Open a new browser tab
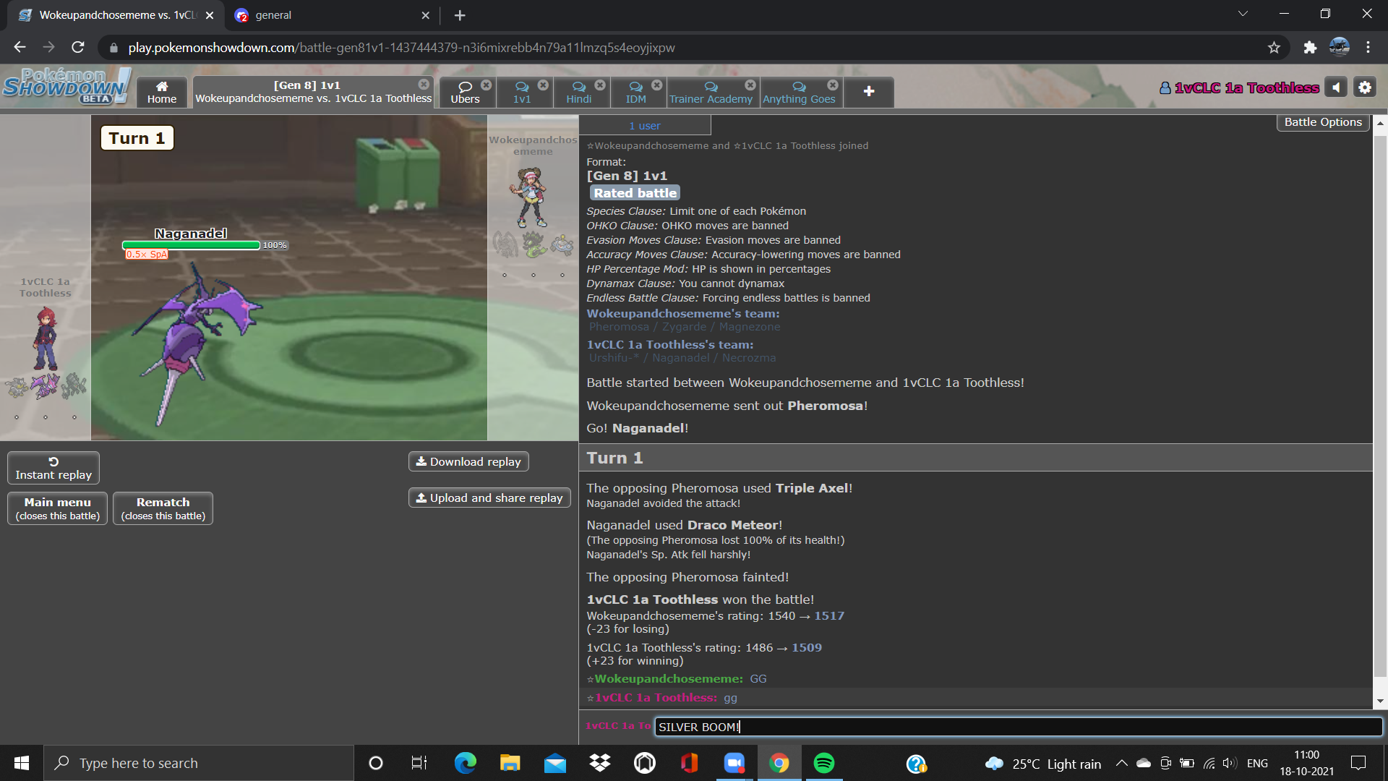The image size is (1388, 781). click(460, 15)
